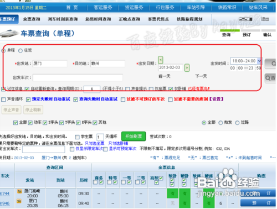Switch to the 客票代售点 tab

[158, 19]
